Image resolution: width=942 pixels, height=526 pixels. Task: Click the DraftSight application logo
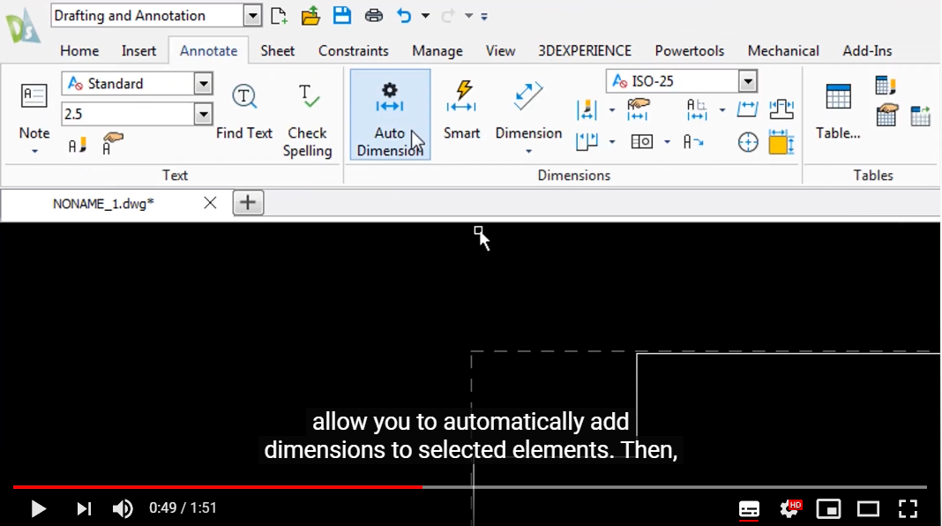pos(23,27)
